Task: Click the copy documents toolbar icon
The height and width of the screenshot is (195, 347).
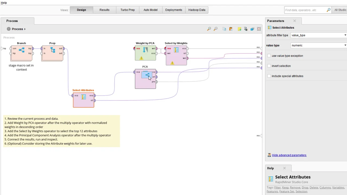Action: [224, 29]
